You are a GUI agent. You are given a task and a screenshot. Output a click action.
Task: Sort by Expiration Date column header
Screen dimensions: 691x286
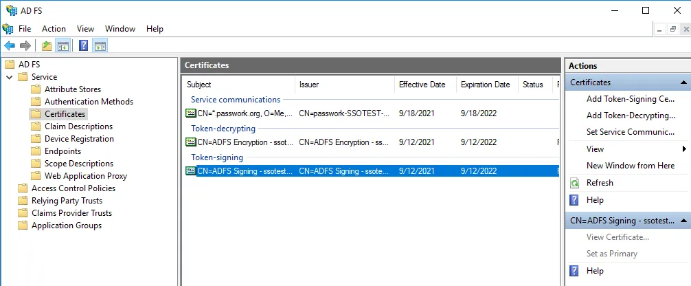tap(485, 85)
